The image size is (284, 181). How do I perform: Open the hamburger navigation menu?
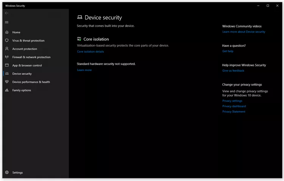tap(7, 22)
